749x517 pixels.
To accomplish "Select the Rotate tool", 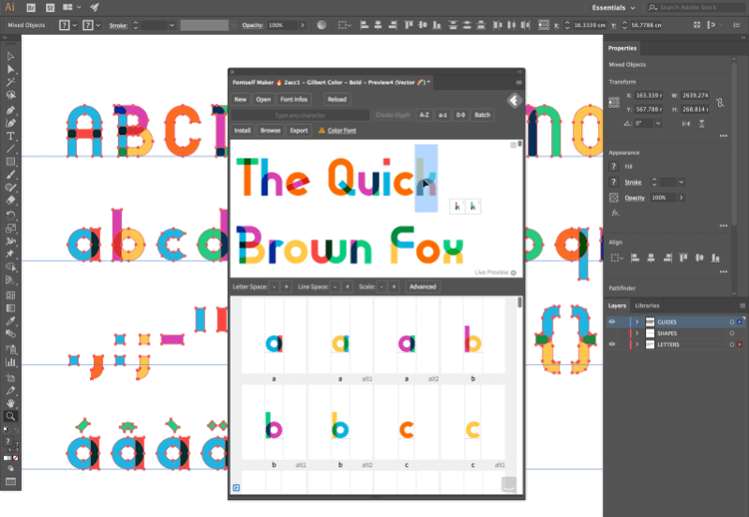I will pos(10,215).
